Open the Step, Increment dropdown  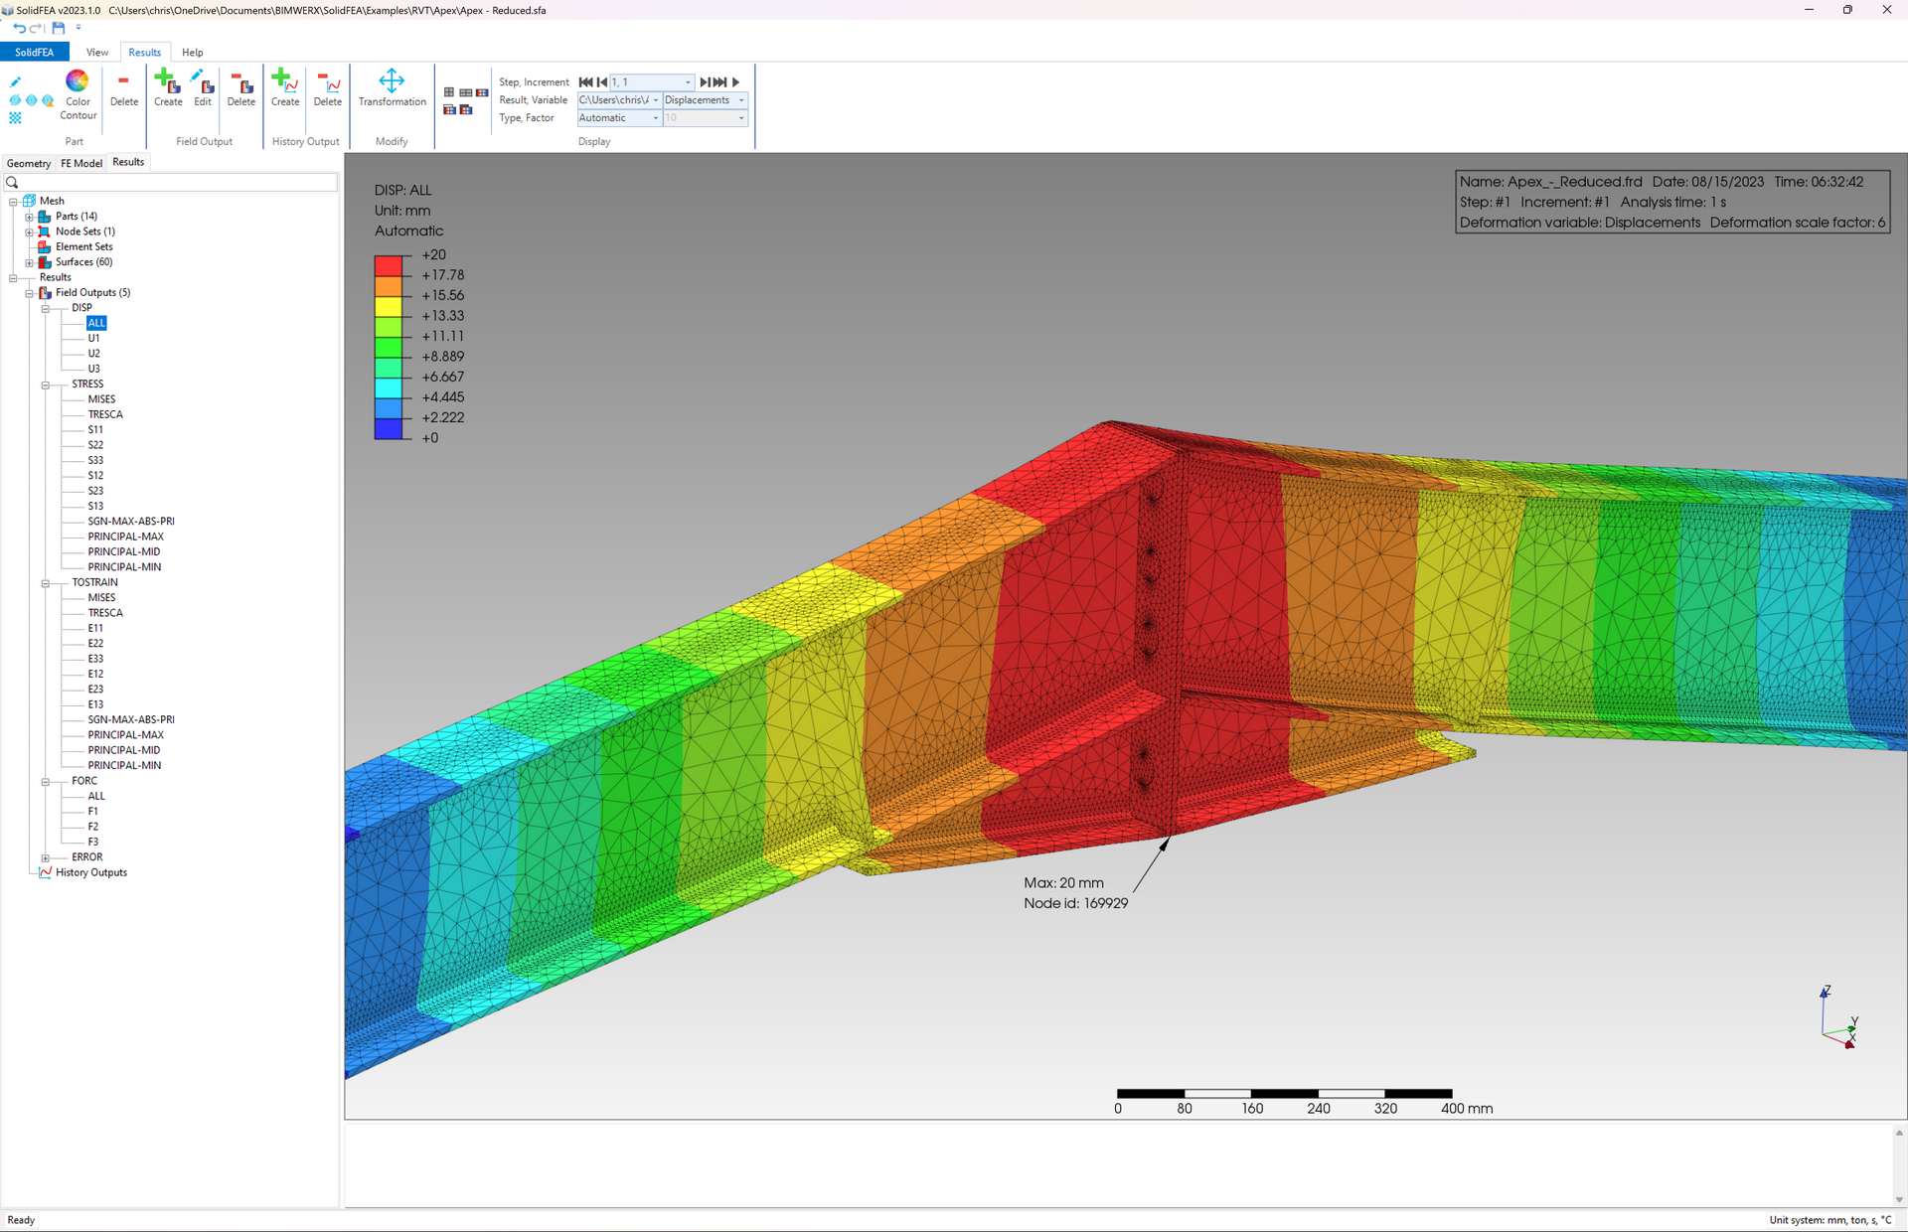(x=688, y=82)
